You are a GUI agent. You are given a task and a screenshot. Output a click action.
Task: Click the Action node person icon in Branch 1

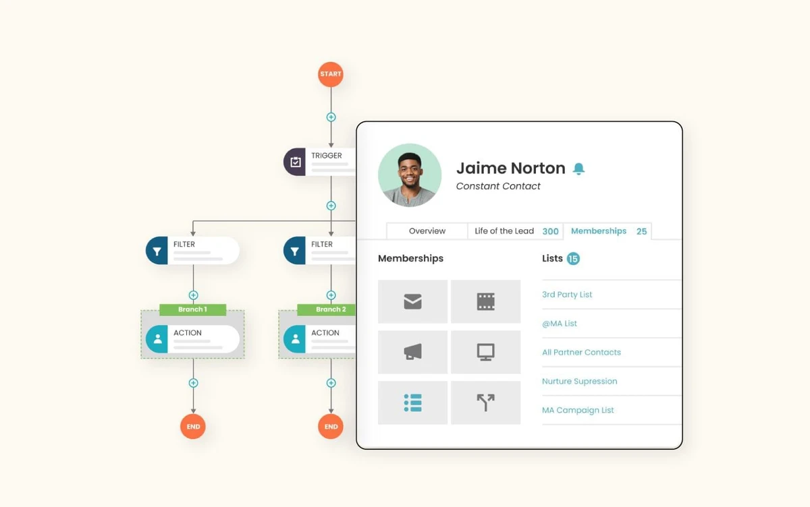tap(157, 340)
